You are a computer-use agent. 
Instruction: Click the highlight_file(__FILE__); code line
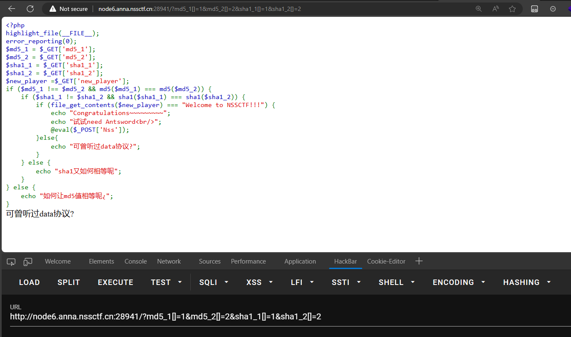[x=53, y=33]
